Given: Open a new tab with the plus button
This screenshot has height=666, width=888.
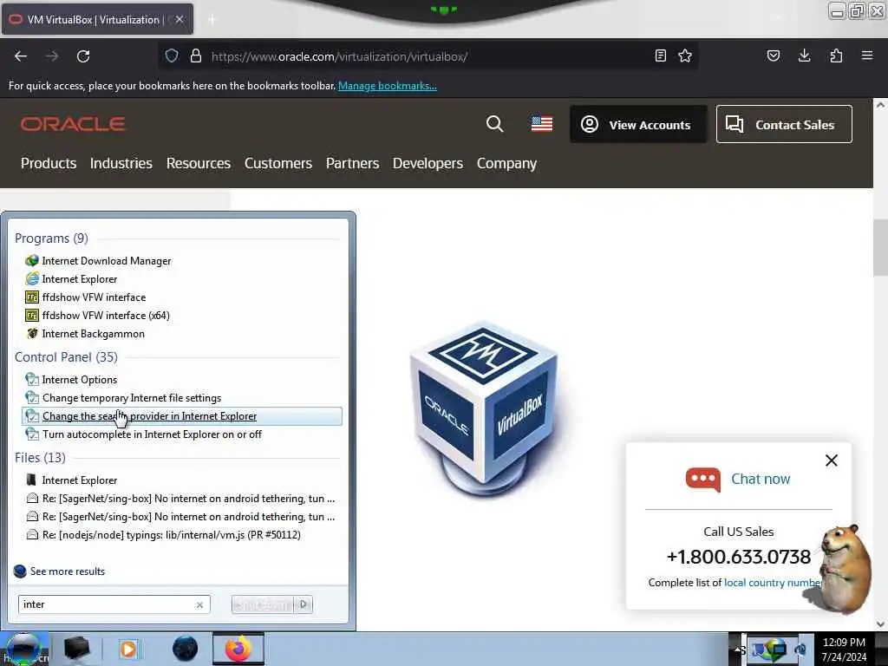Looking at the screenshot, I should pyautogui.click(x=212, y=20).
